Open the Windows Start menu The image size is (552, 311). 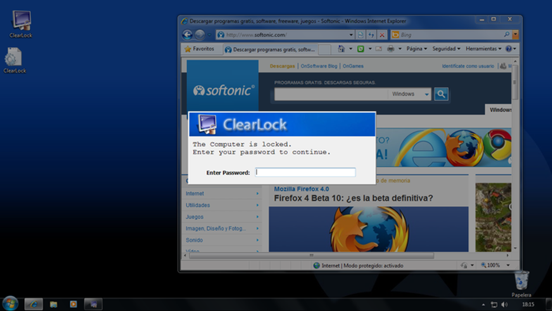click(10, 303)
